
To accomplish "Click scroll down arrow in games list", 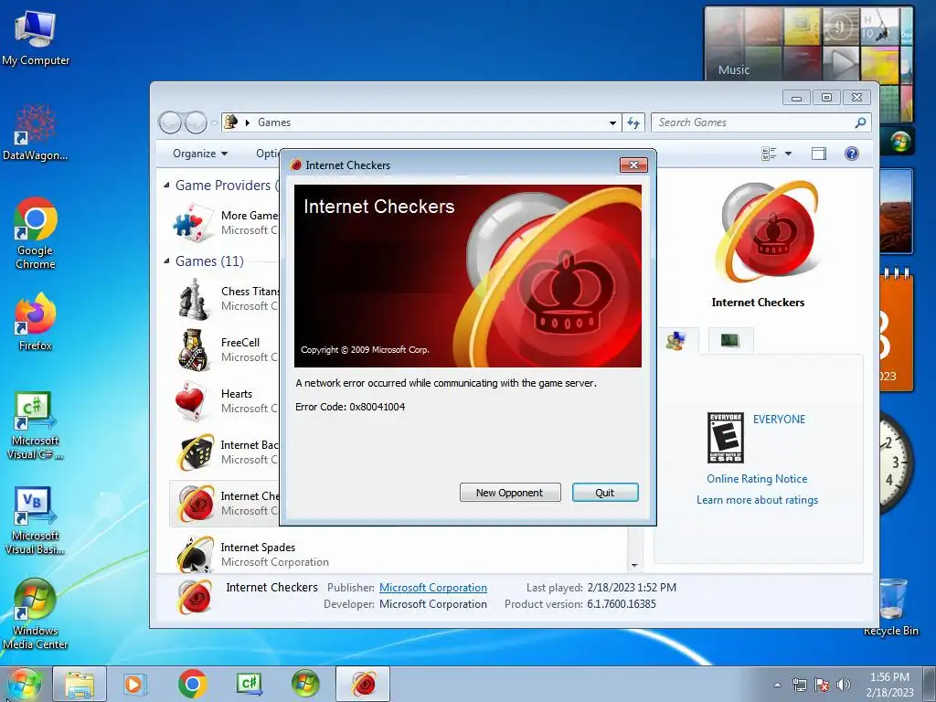I will [634, 565].
